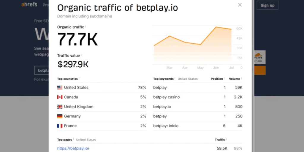Click the partially hidden URL input field
Image resolution: width=304 pixels, height=152 pixels.
pyautogui.click(x=41, y=71)
